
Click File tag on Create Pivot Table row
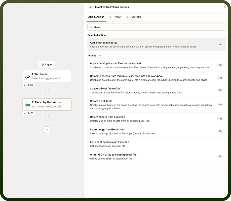(x=220, y=105)
